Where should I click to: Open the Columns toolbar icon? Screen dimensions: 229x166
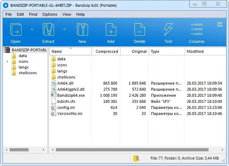tap(197, 29)
